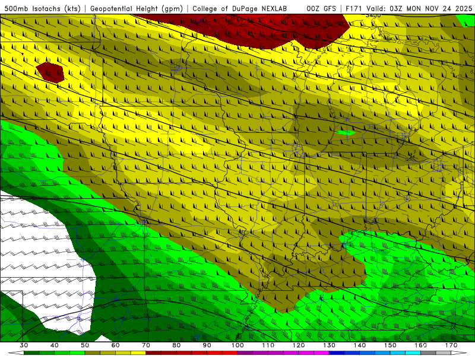Click the 100 label on the color scale
Screen dimensions: 475x356
coord(237,345)
